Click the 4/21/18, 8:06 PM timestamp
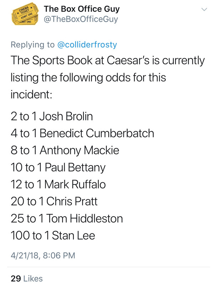The image size is (217, 286). click(43, 255)
